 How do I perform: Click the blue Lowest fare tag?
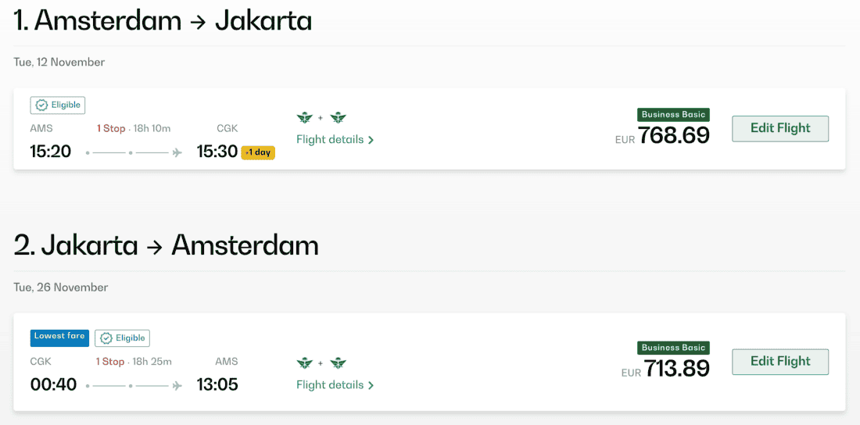(x=59, y=337)
